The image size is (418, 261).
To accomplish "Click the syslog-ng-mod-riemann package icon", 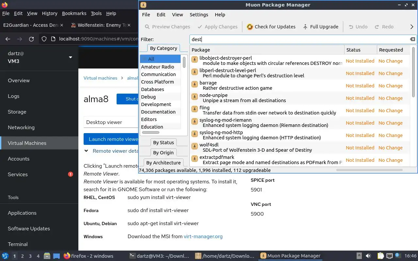I will point(194,121).
